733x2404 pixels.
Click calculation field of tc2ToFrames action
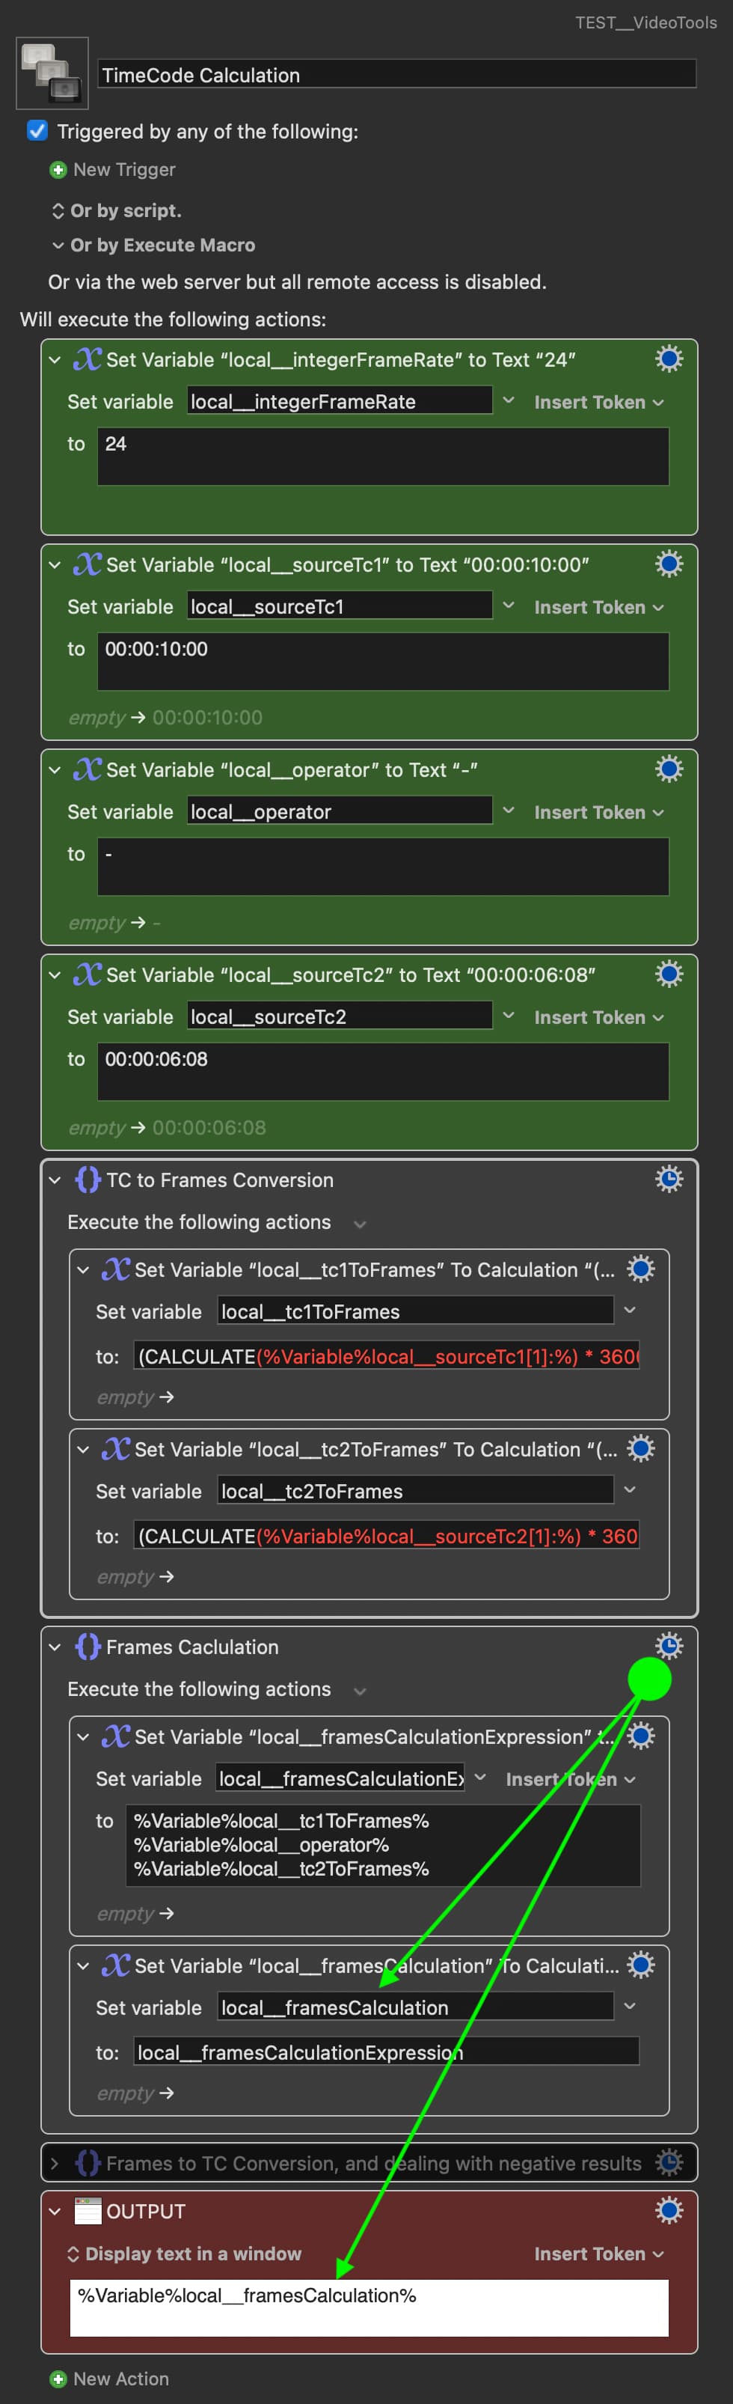[x=386, y=1536]
